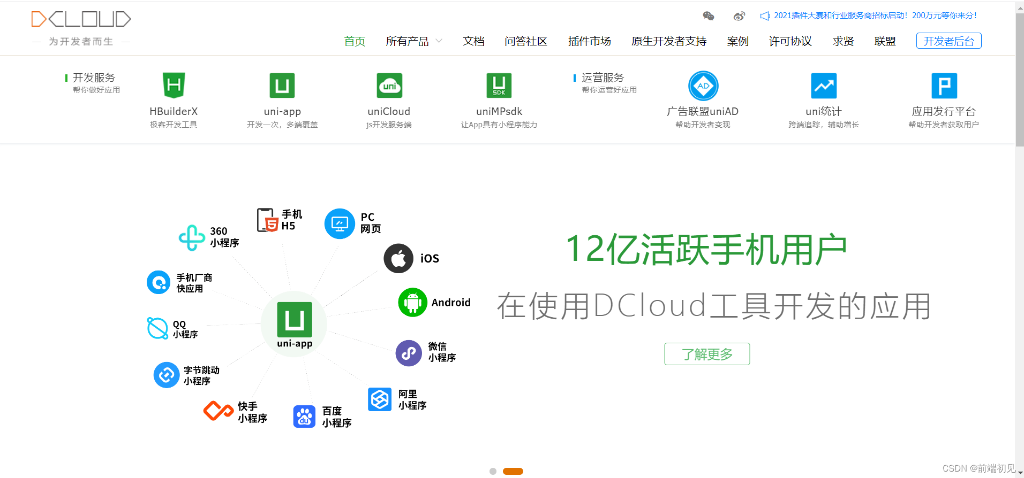Click the uniCloud product name link
This screenshot has height=478, width=1024.
(x=389, y=111)
